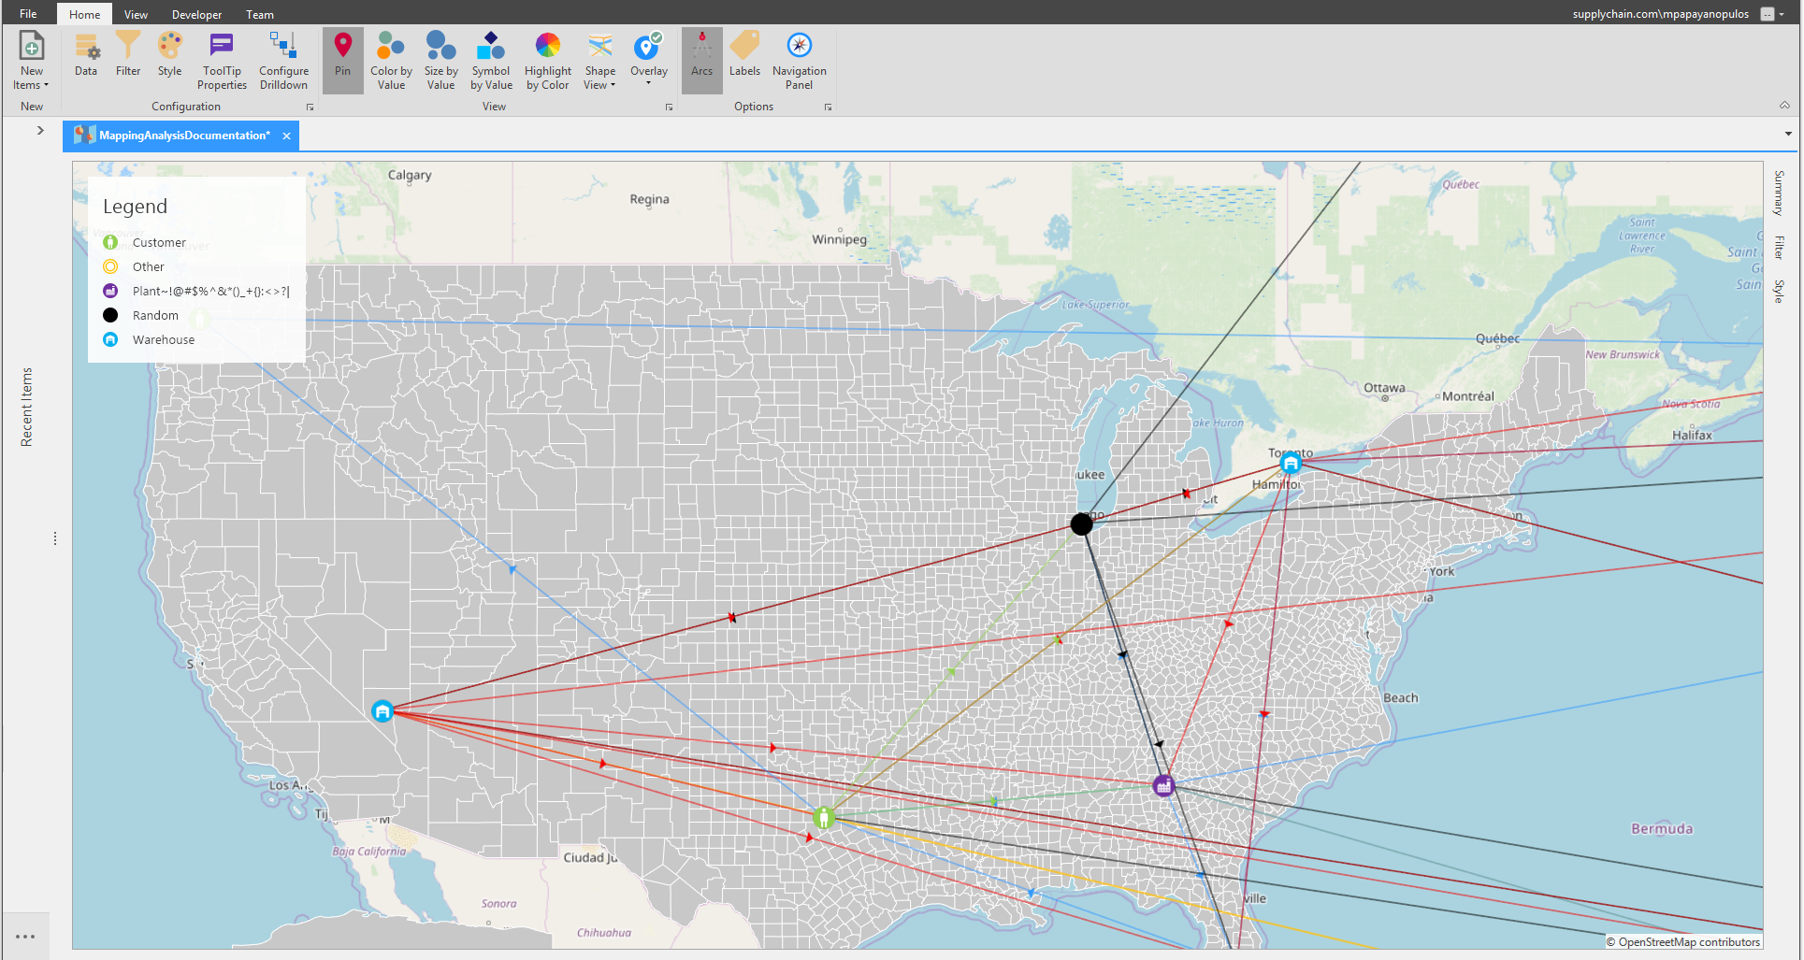
Task: Toggle the Pin view mode
Action: click(x=343, y=61)
